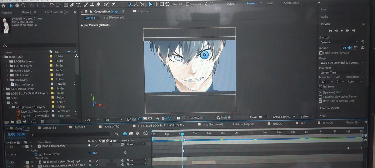Switch to the Learn workspace
This screenshot has height=168, width=375.
coord(270,3)
